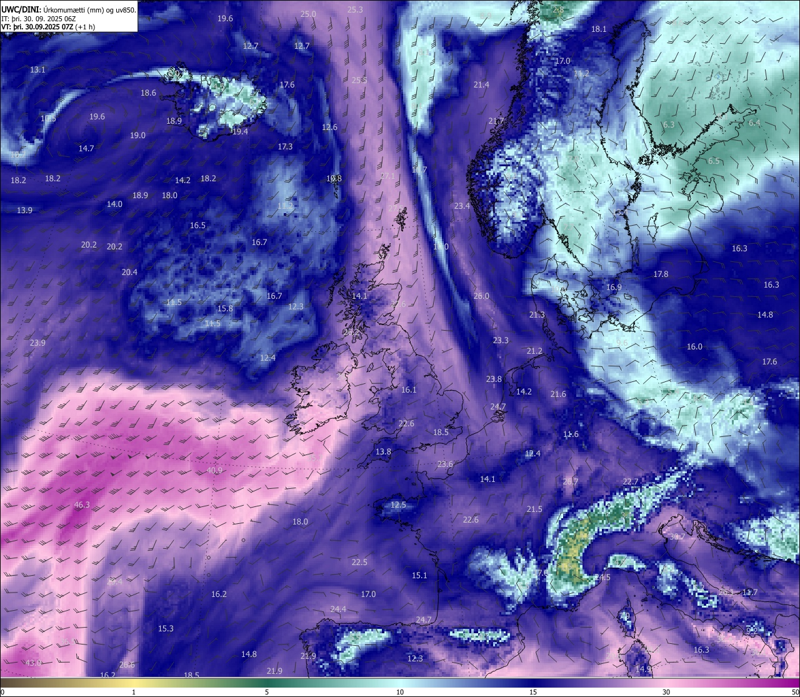Select the 23.3 value label
Screen dimensions: 800x697
(501, 341)
